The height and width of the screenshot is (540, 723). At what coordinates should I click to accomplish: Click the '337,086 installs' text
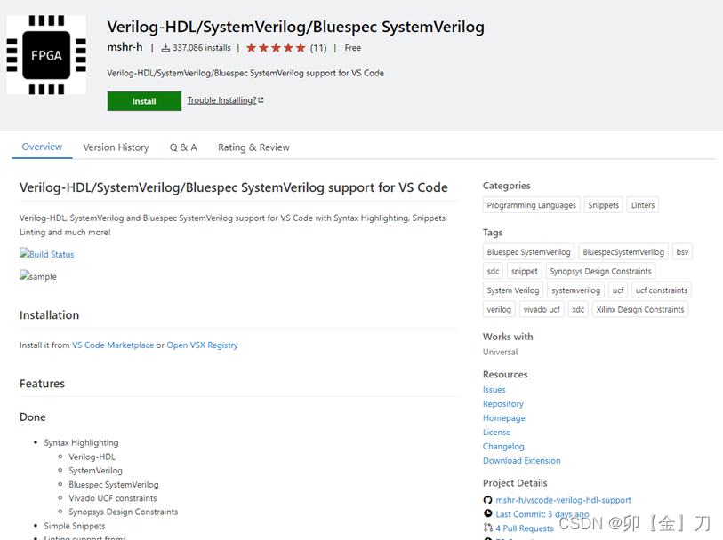[202, 48]
